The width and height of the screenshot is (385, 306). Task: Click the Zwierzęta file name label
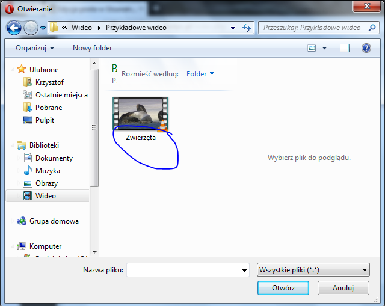pyautogui.click(x=141, y=138)
